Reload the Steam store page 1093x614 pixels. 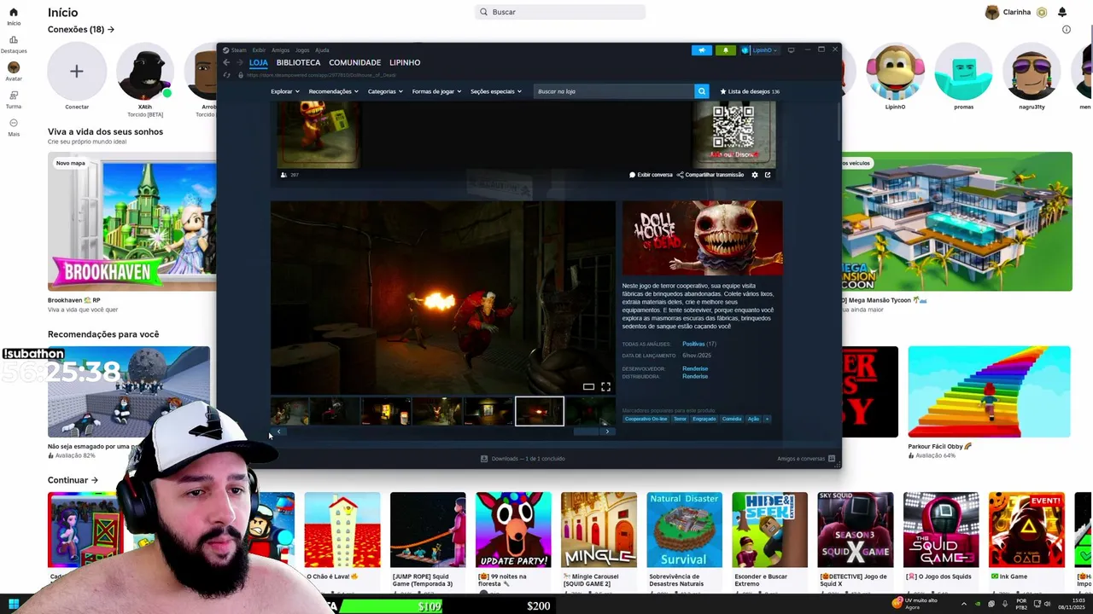click(x=226, y=75)
